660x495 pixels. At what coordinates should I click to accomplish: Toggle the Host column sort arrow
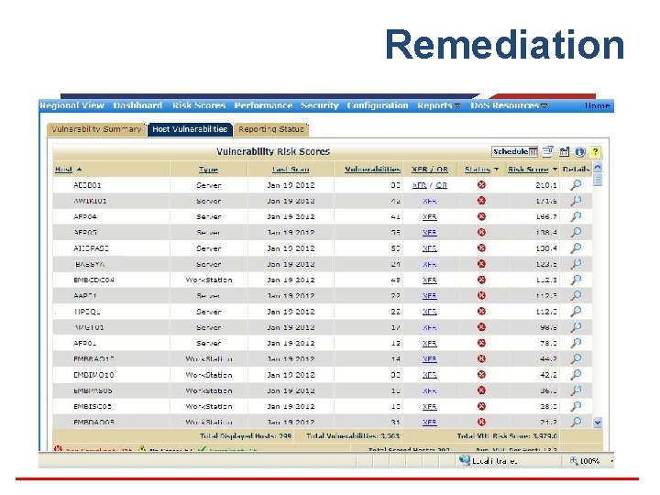[x=79, y=170]
